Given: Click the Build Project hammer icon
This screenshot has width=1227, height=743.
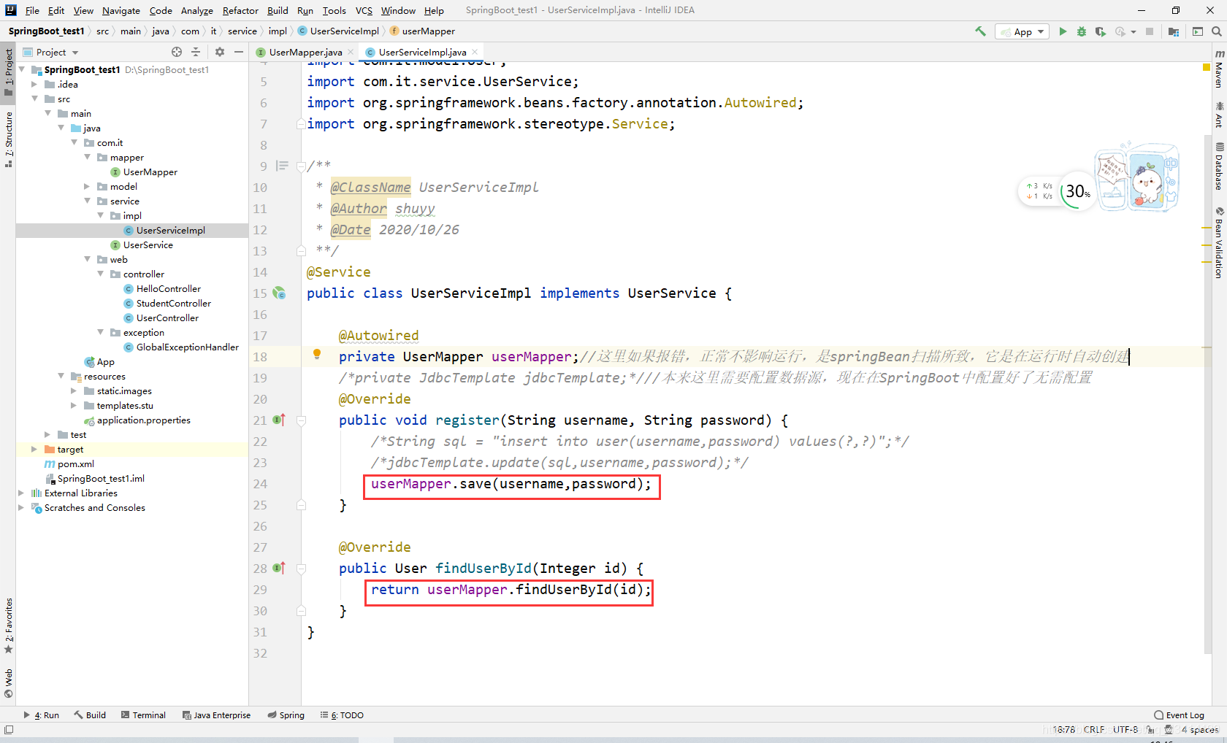Looking at the screenshot, I should click(980, 31).
